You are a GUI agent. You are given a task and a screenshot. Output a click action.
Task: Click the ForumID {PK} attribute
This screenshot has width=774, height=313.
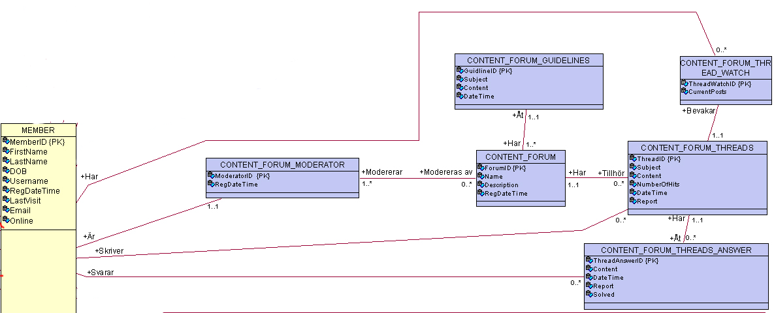[505, 168]
